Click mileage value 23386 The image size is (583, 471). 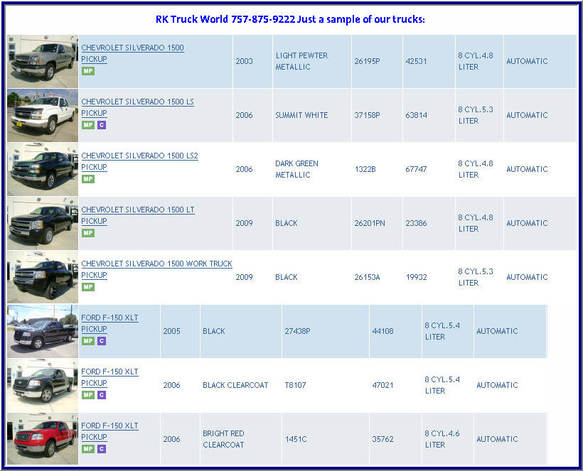coord(416,223)
